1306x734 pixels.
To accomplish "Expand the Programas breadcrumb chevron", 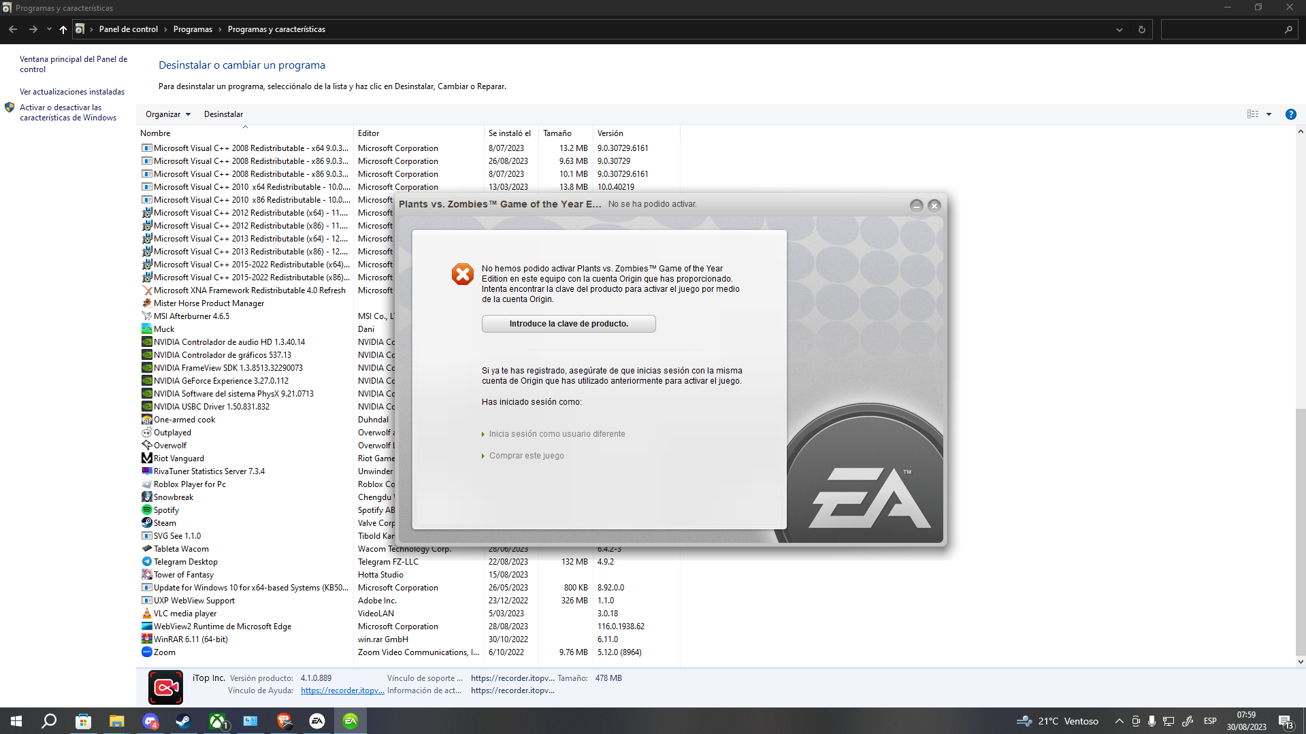I will pyautogui.click(x=219, y=29).
